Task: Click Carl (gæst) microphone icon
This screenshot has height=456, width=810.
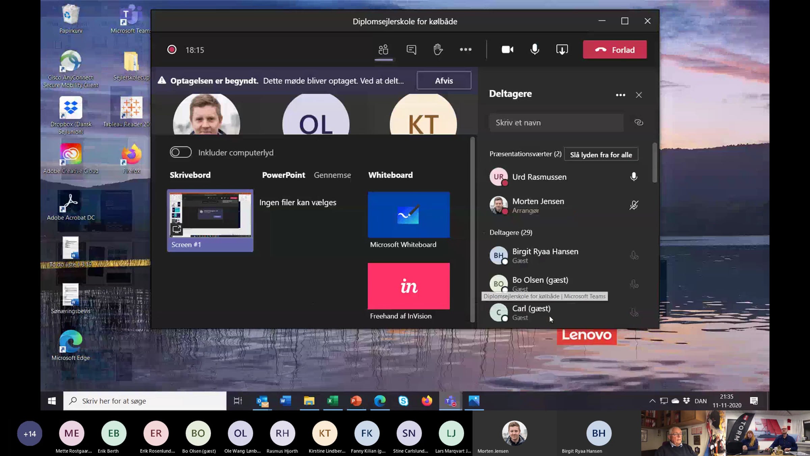Action: pos(634,312)
